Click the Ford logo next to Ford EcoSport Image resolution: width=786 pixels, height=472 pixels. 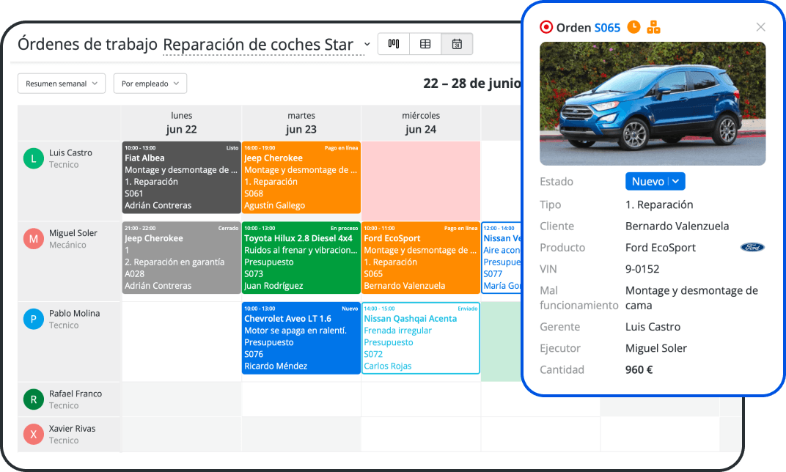click(x=752, y=247)
